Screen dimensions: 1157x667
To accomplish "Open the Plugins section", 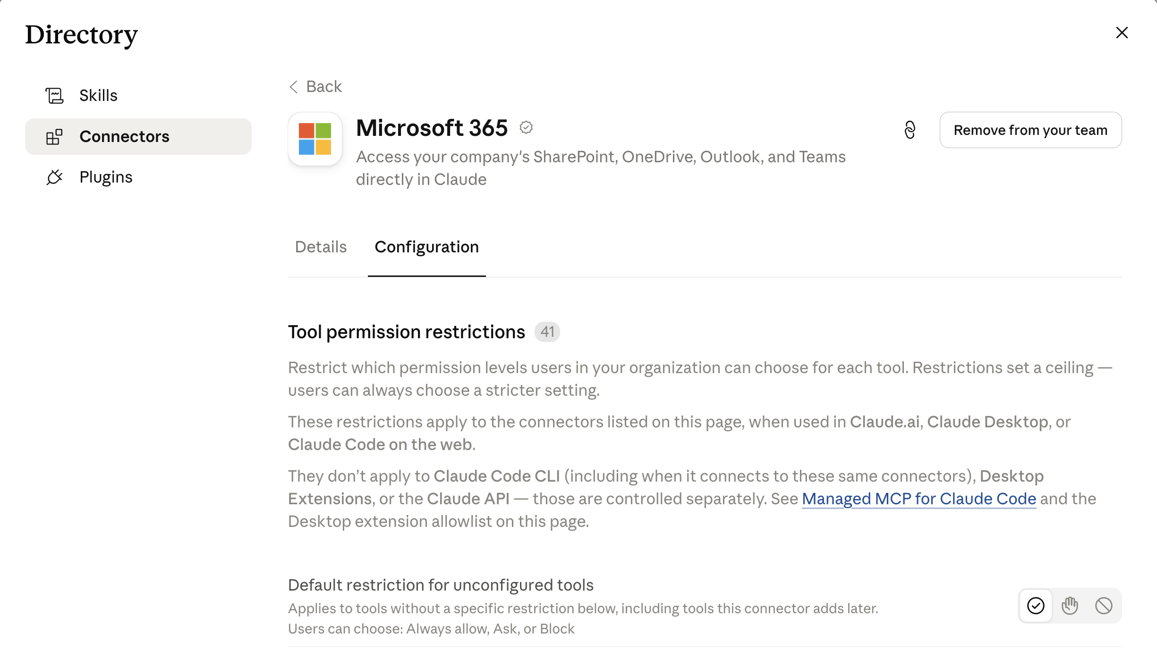I will click(138, 177).
